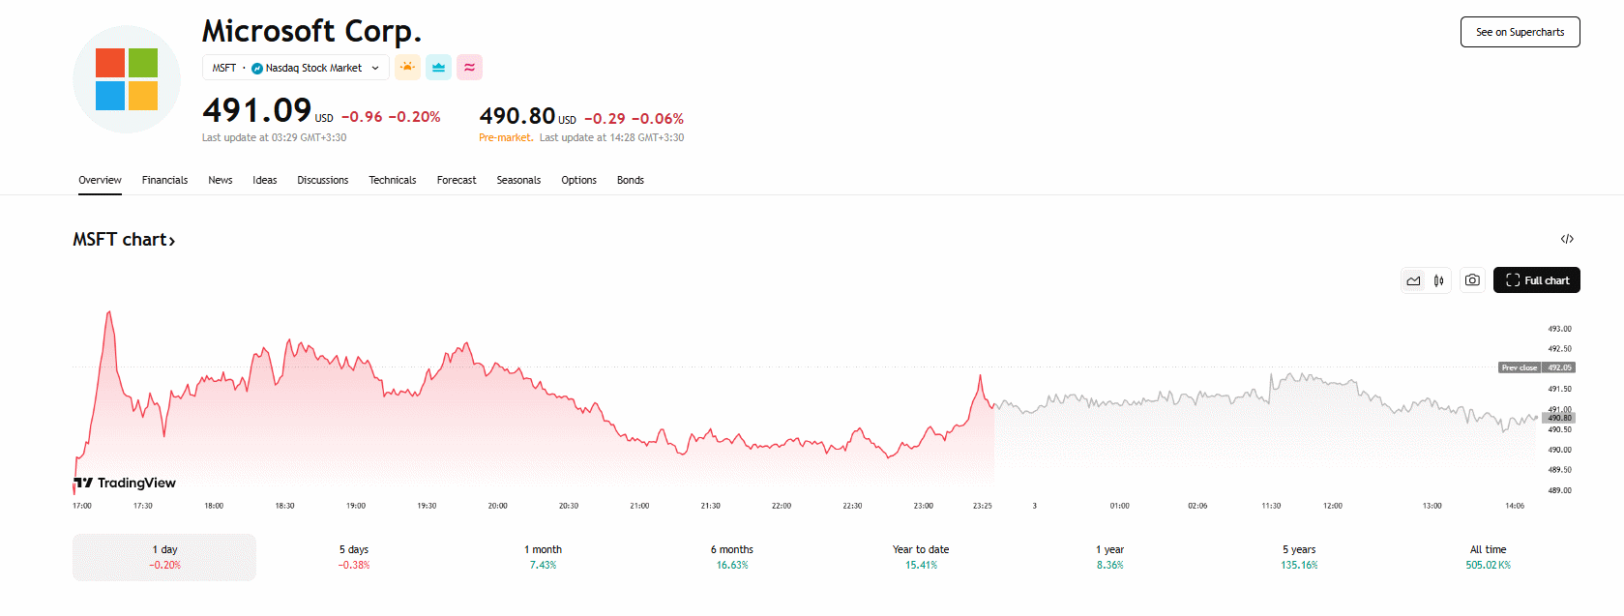This screenshot has width=1624, height=616.
Task: Open the MSFT Nasdaq Stock Market dropdown
Action: [296, 68]
